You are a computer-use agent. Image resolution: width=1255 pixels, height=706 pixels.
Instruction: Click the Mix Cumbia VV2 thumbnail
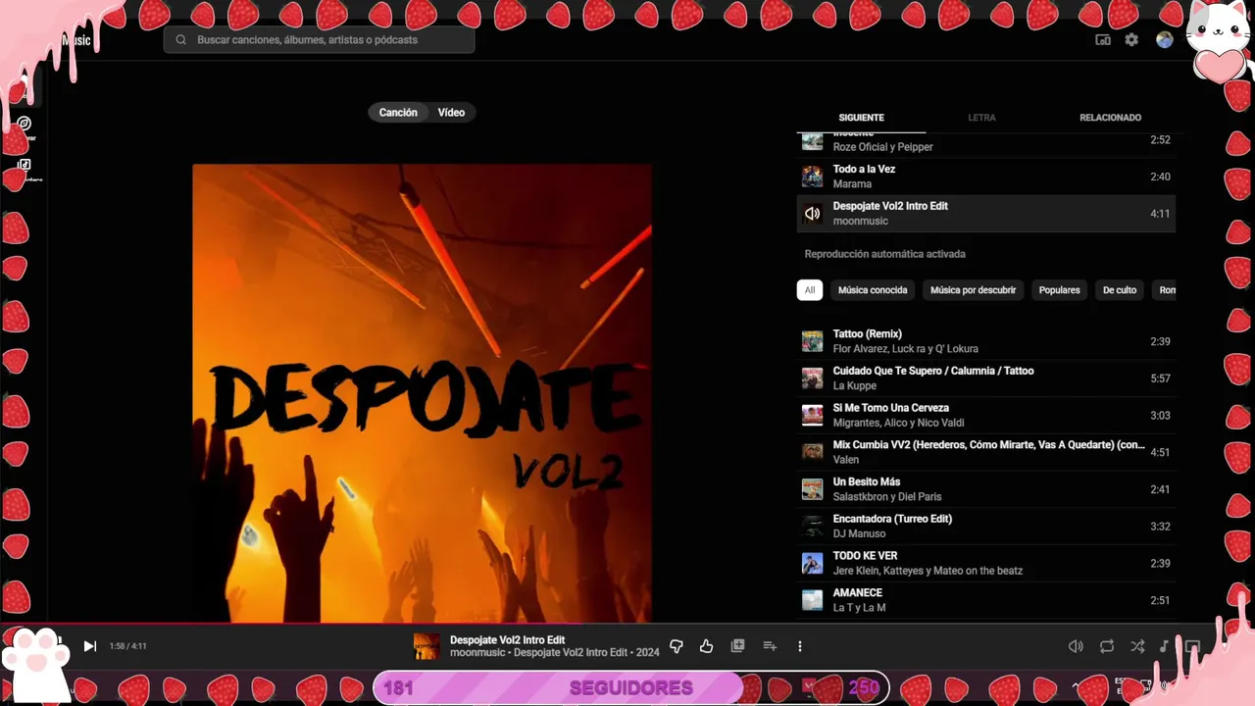click(x=812, y=452)
